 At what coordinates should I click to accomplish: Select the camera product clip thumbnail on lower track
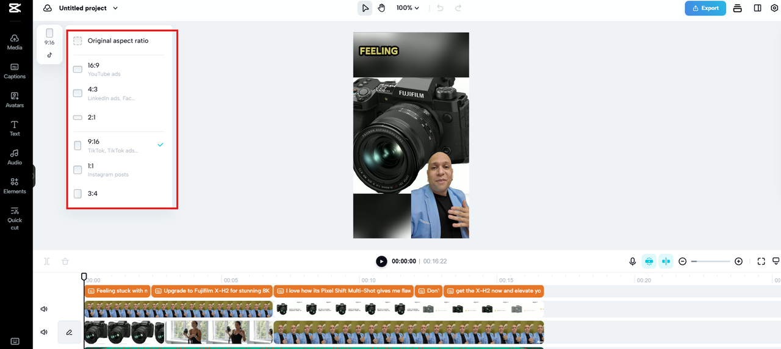coord(124,333)
